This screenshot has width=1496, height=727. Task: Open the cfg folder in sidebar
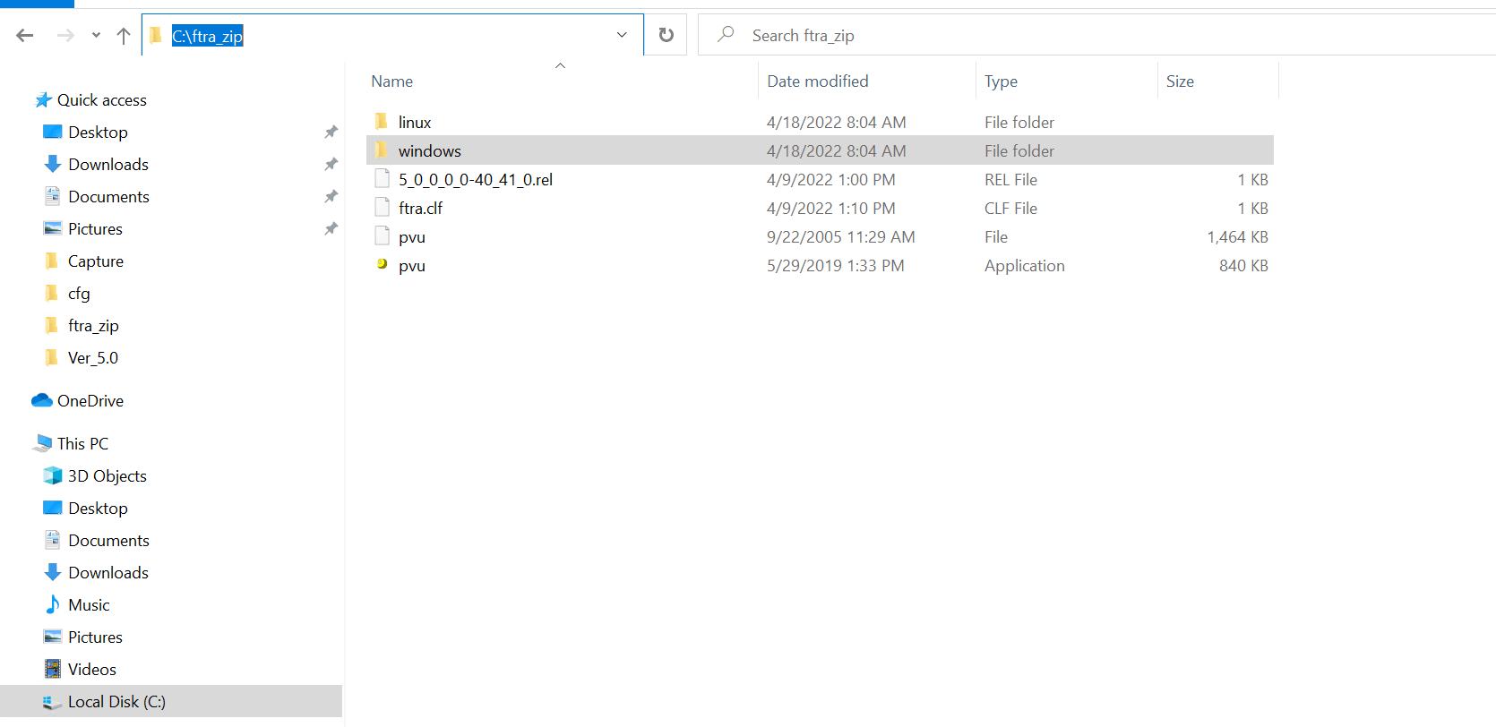point(79,294)
